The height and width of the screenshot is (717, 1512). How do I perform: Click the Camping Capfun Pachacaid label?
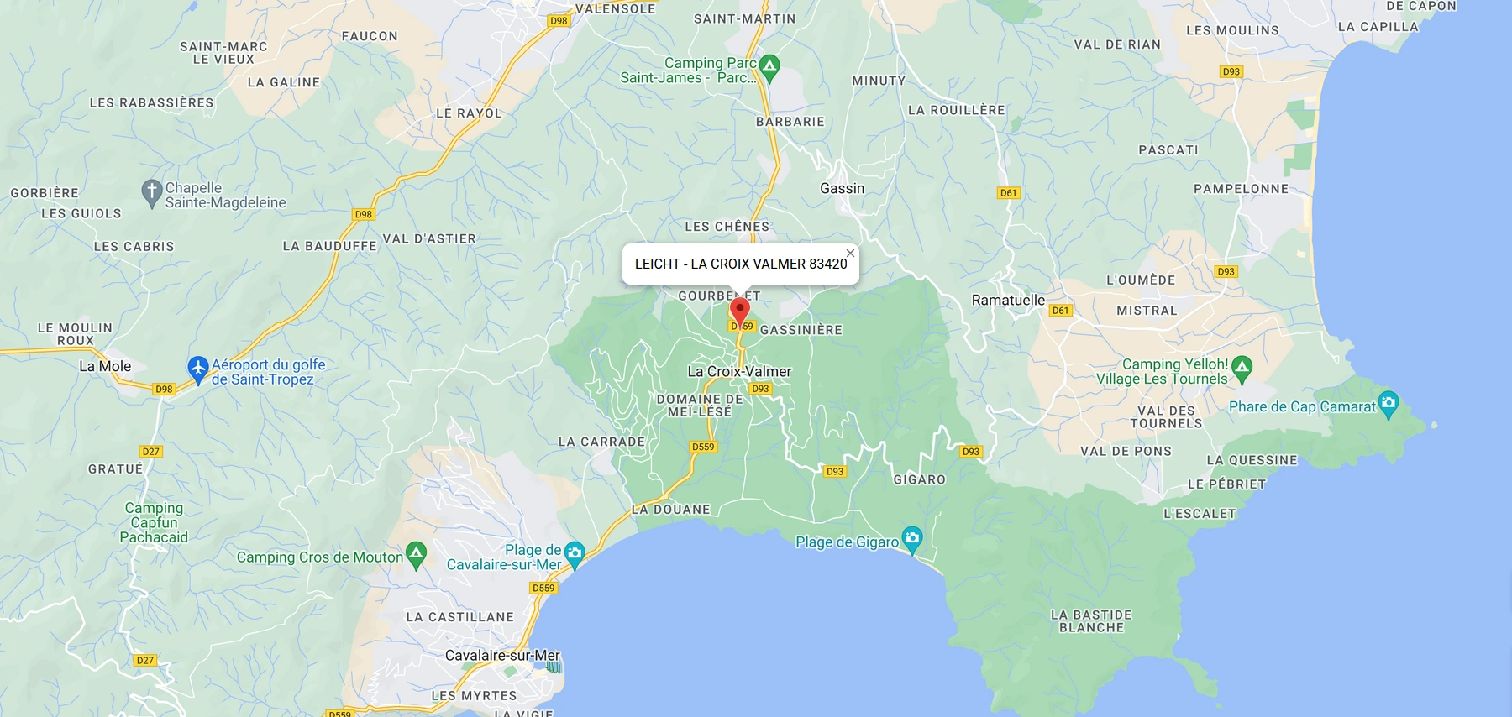coord(154,522)
